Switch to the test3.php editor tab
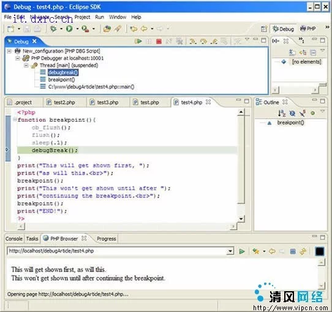 point(104,102)
